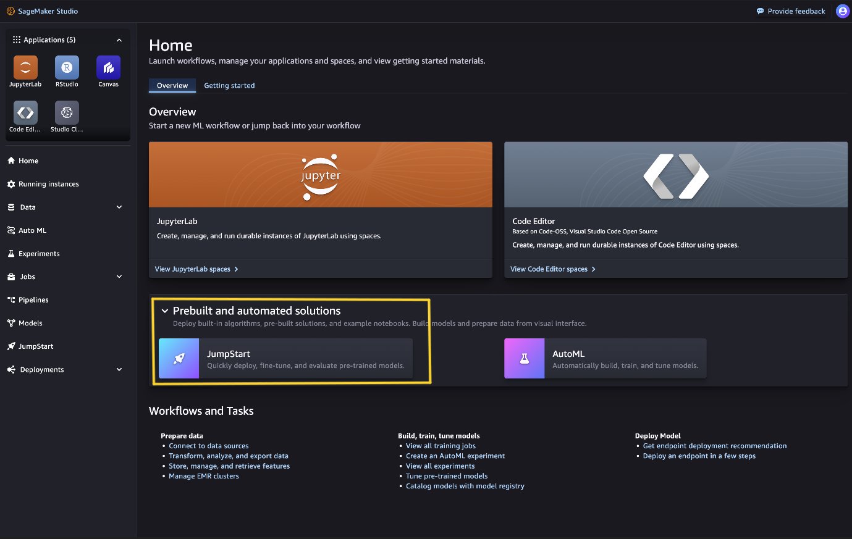Open the AutoML solution card
Screen dimensions: 852x539
coord(605,359)
